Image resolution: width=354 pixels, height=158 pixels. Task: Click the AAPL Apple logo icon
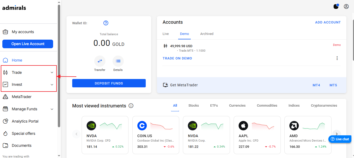[243, 126]
